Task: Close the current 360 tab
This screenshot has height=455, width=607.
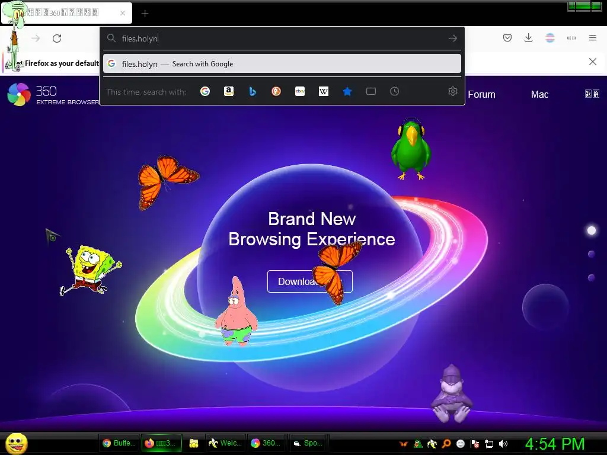Action: (123, 13)
